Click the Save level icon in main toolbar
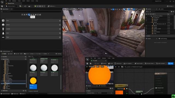Viewport: 175px width, 98px height. coord(2,6)
